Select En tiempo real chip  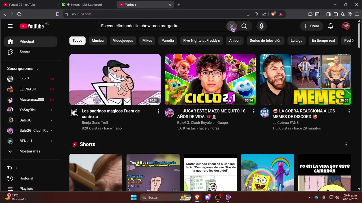pos(323,41)
